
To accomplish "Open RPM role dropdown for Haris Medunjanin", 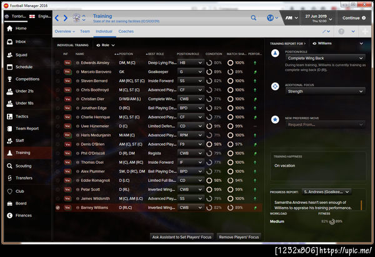I will point(191,135).
